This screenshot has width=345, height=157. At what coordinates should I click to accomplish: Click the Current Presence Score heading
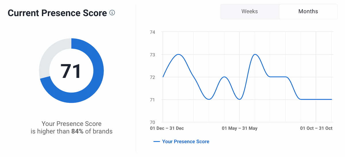57,13
